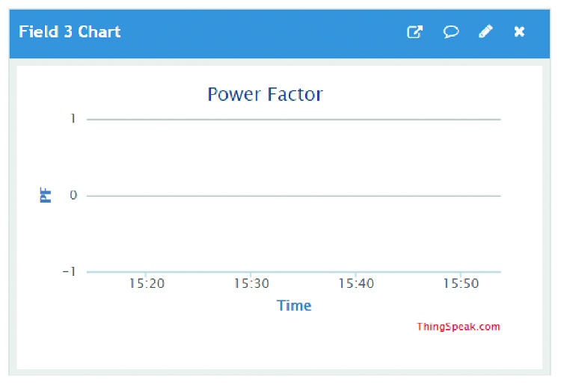Click the Time x-axis label
The width and height of the screenshot is (561, 385).
(294, 306)
